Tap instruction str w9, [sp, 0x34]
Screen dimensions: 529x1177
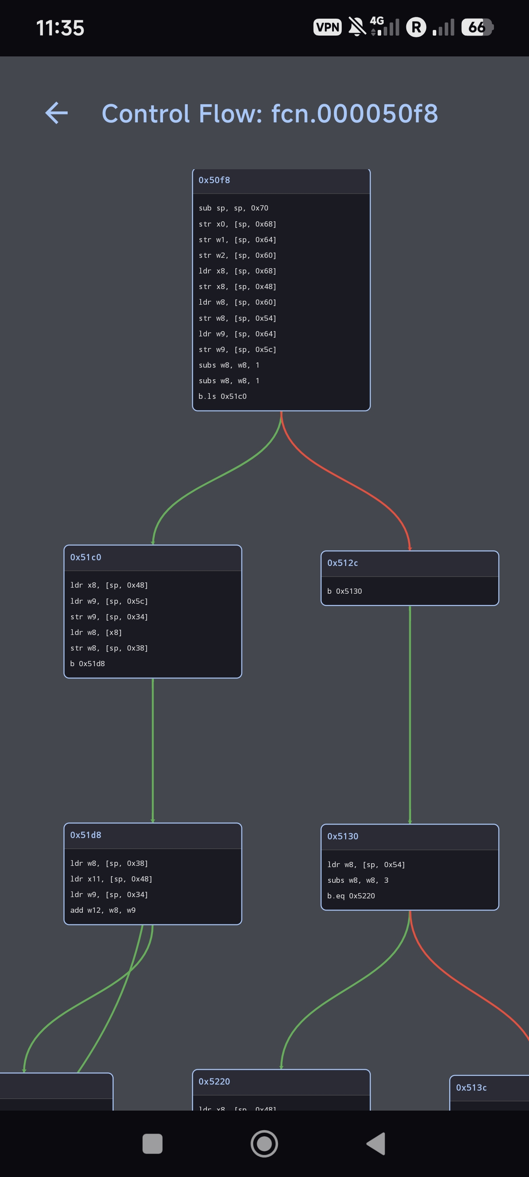pyautogui.click(x=109, y=616)
